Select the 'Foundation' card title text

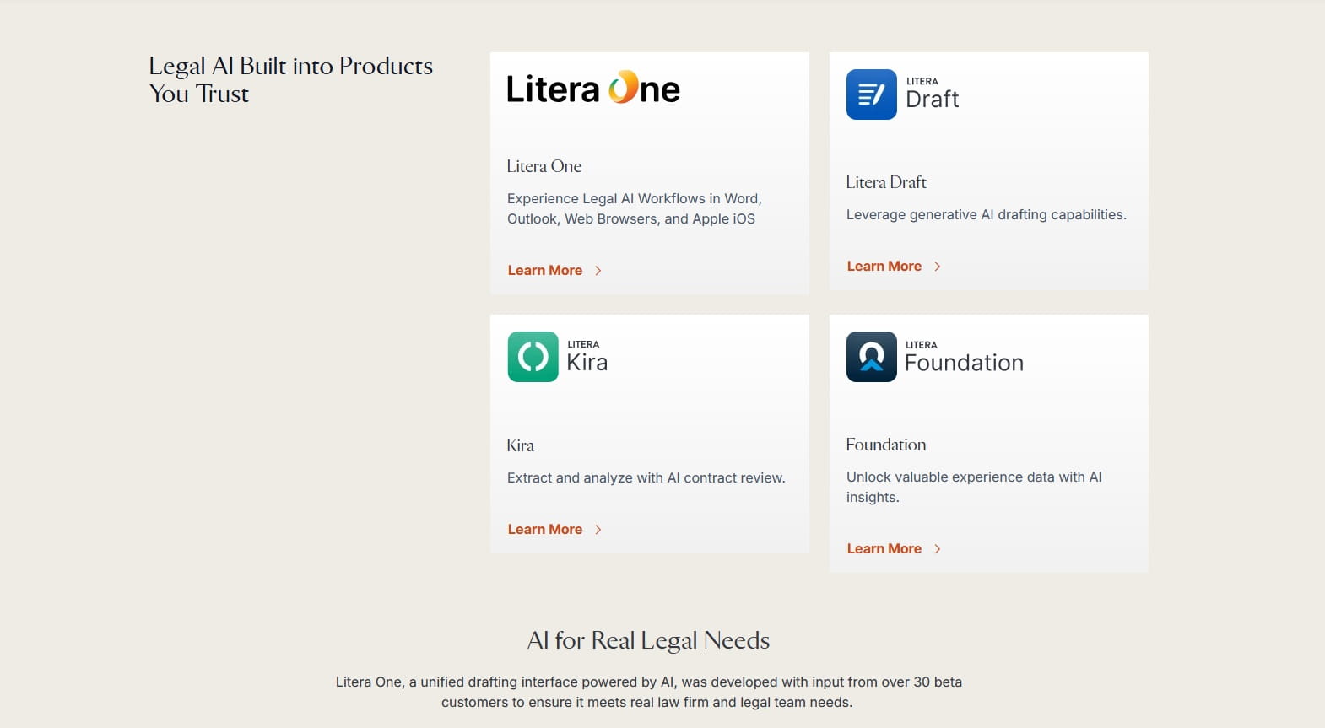tap(886, 445)
